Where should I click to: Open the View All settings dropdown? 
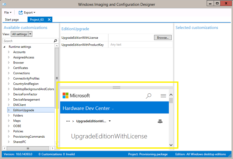click(x=22, y=34)
